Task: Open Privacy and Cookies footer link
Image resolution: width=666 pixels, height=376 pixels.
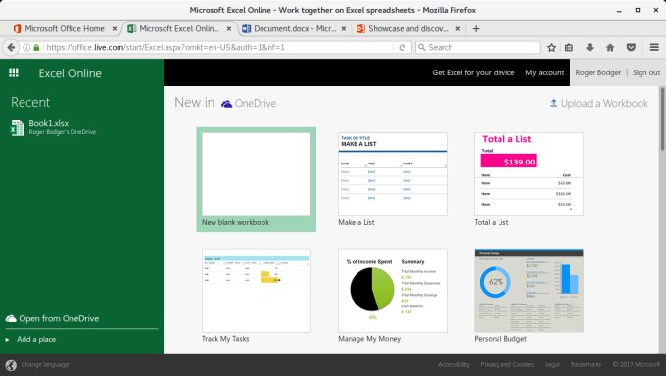Action: pyautogui.click(x=507, y=365)
